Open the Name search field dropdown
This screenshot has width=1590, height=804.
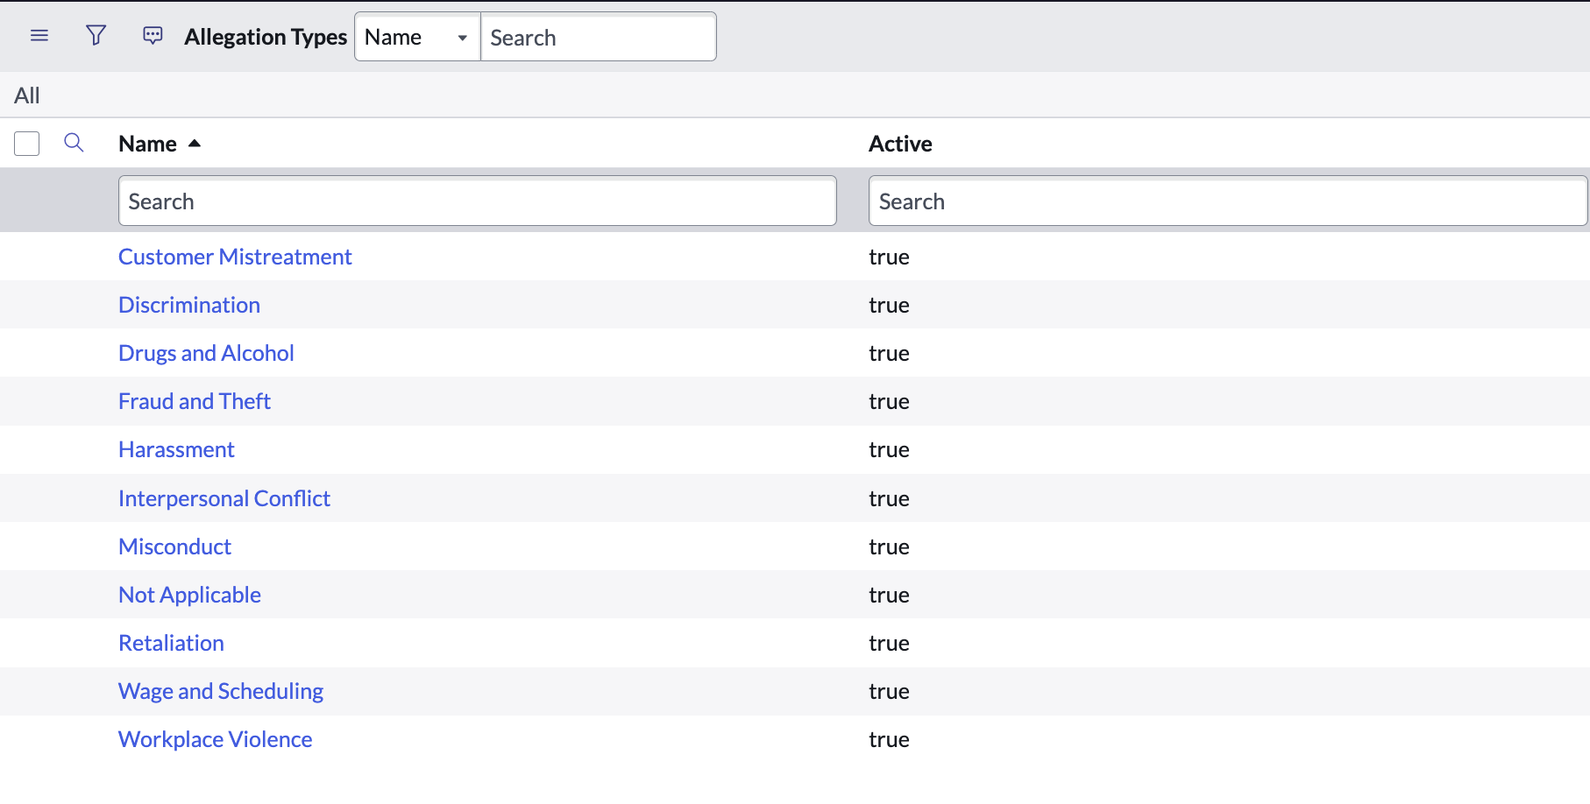point(417,37)
